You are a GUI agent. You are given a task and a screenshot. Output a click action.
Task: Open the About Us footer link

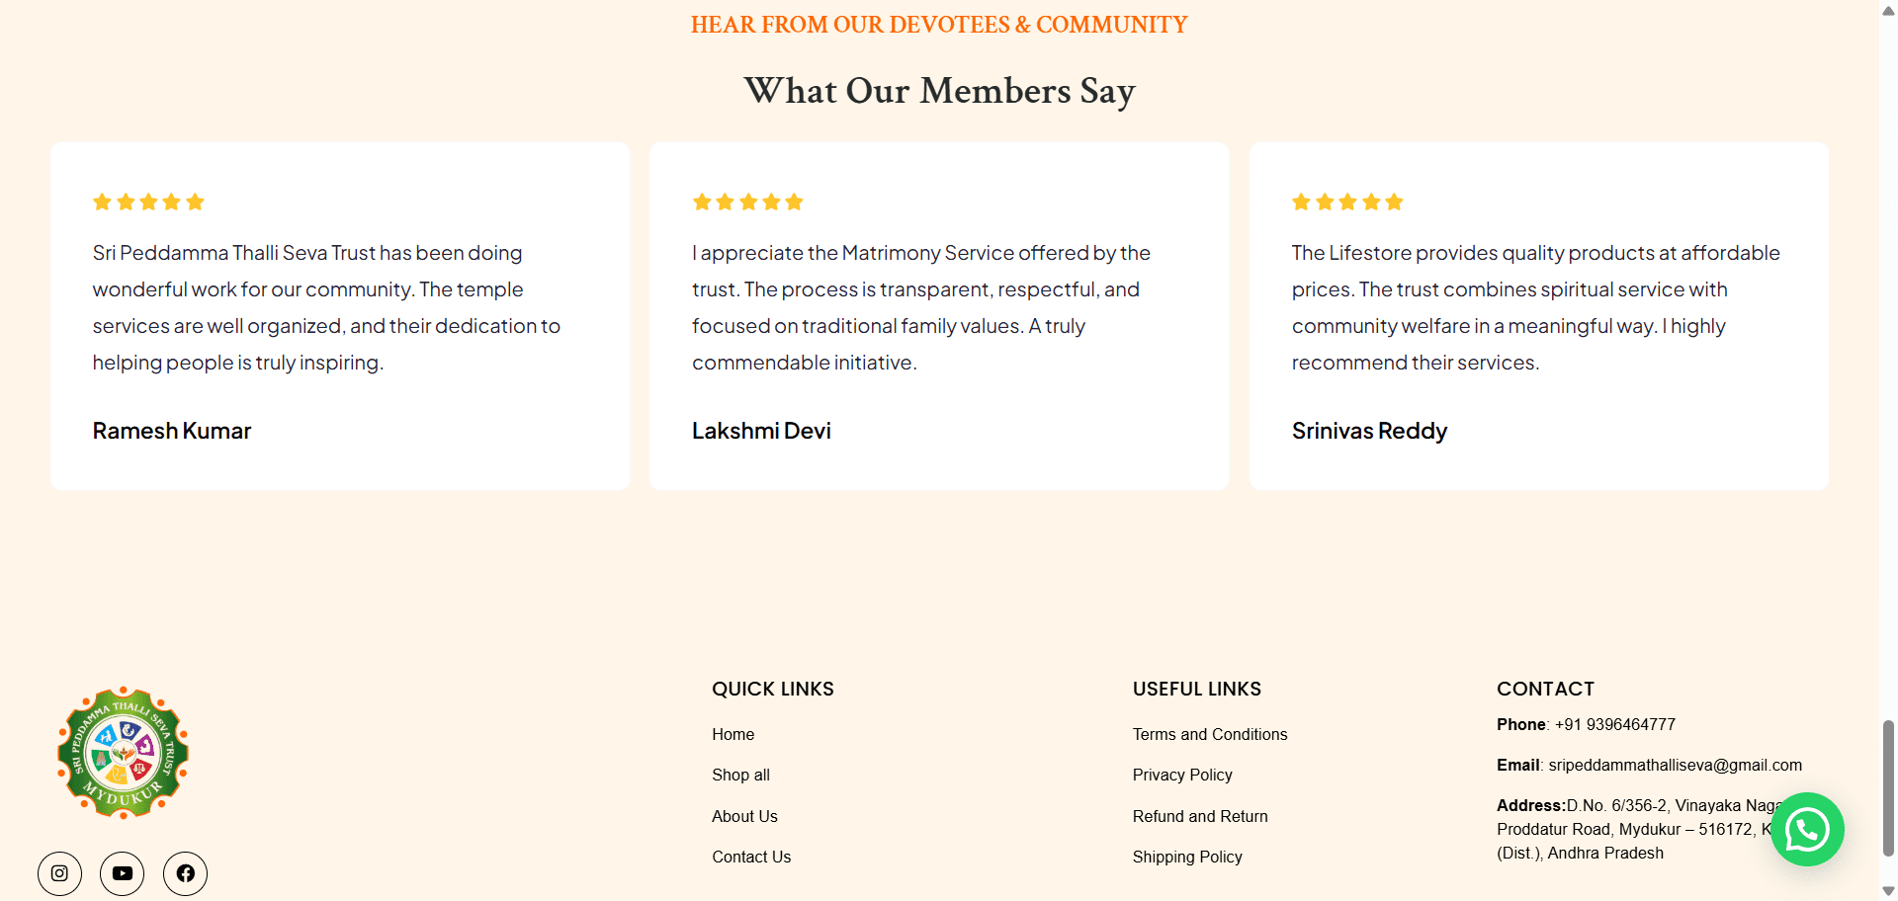pyautogui.click(x=744, y=816)
